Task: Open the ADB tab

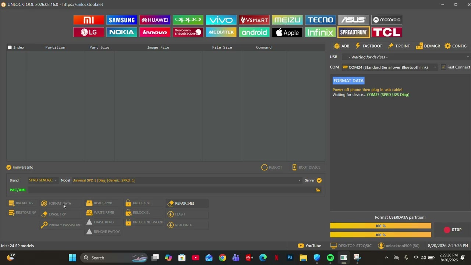Action: [x=341, y=46]
